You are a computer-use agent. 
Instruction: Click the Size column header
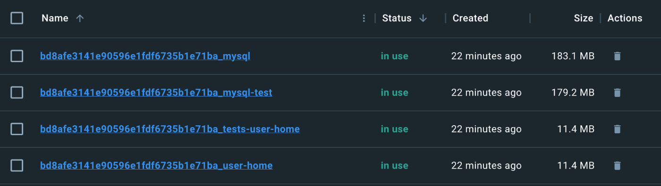(583, 18)
